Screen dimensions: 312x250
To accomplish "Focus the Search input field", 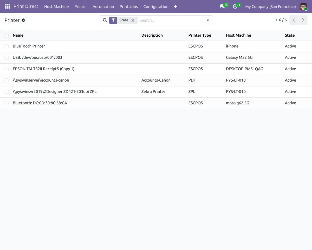I will [170, 20].
